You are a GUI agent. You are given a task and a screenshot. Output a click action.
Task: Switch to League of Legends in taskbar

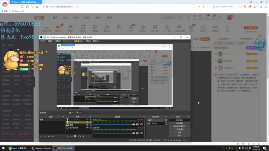41,148
